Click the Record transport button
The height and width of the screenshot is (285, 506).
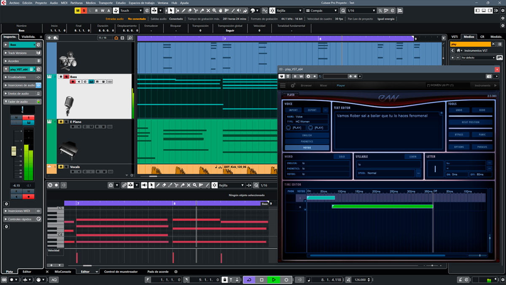pyautogui.click(x=286, y=280)
